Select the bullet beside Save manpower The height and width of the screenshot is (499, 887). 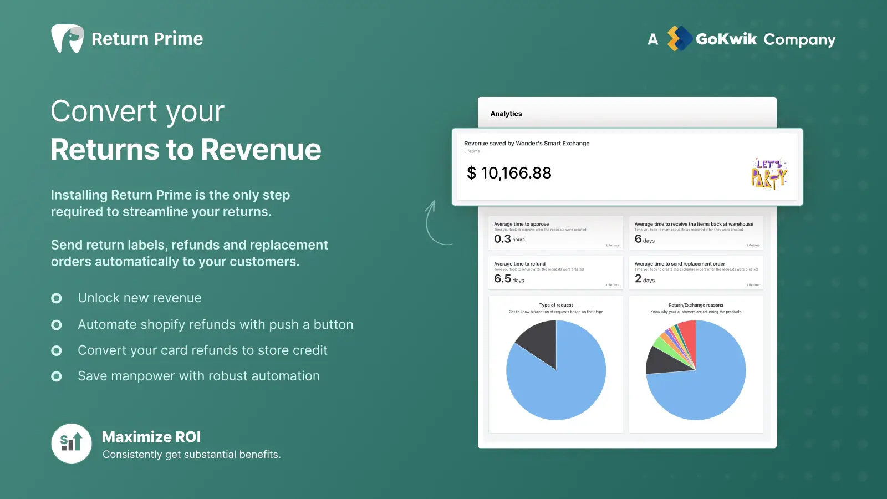(x=57, y=376)
